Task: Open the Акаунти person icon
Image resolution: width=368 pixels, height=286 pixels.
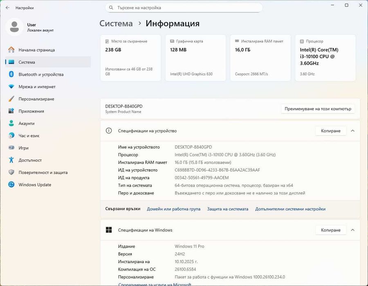Action: [11, 123]
